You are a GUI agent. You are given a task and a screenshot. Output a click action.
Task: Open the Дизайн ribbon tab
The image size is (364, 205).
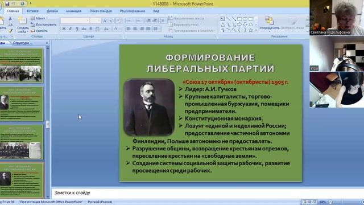point(52,11)
